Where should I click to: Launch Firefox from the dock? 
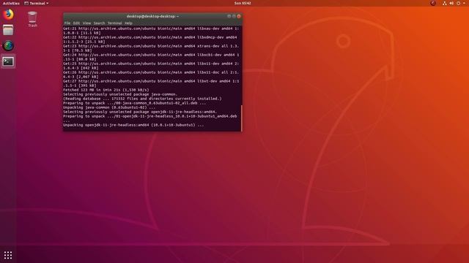coord(8,15)
